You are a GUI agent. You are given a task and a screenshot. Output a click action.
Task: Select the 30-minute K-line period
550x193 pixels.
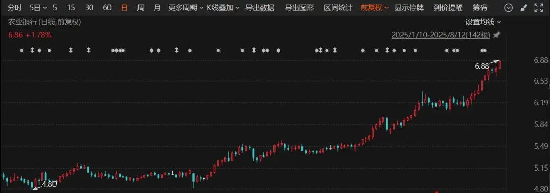point(89,7)
